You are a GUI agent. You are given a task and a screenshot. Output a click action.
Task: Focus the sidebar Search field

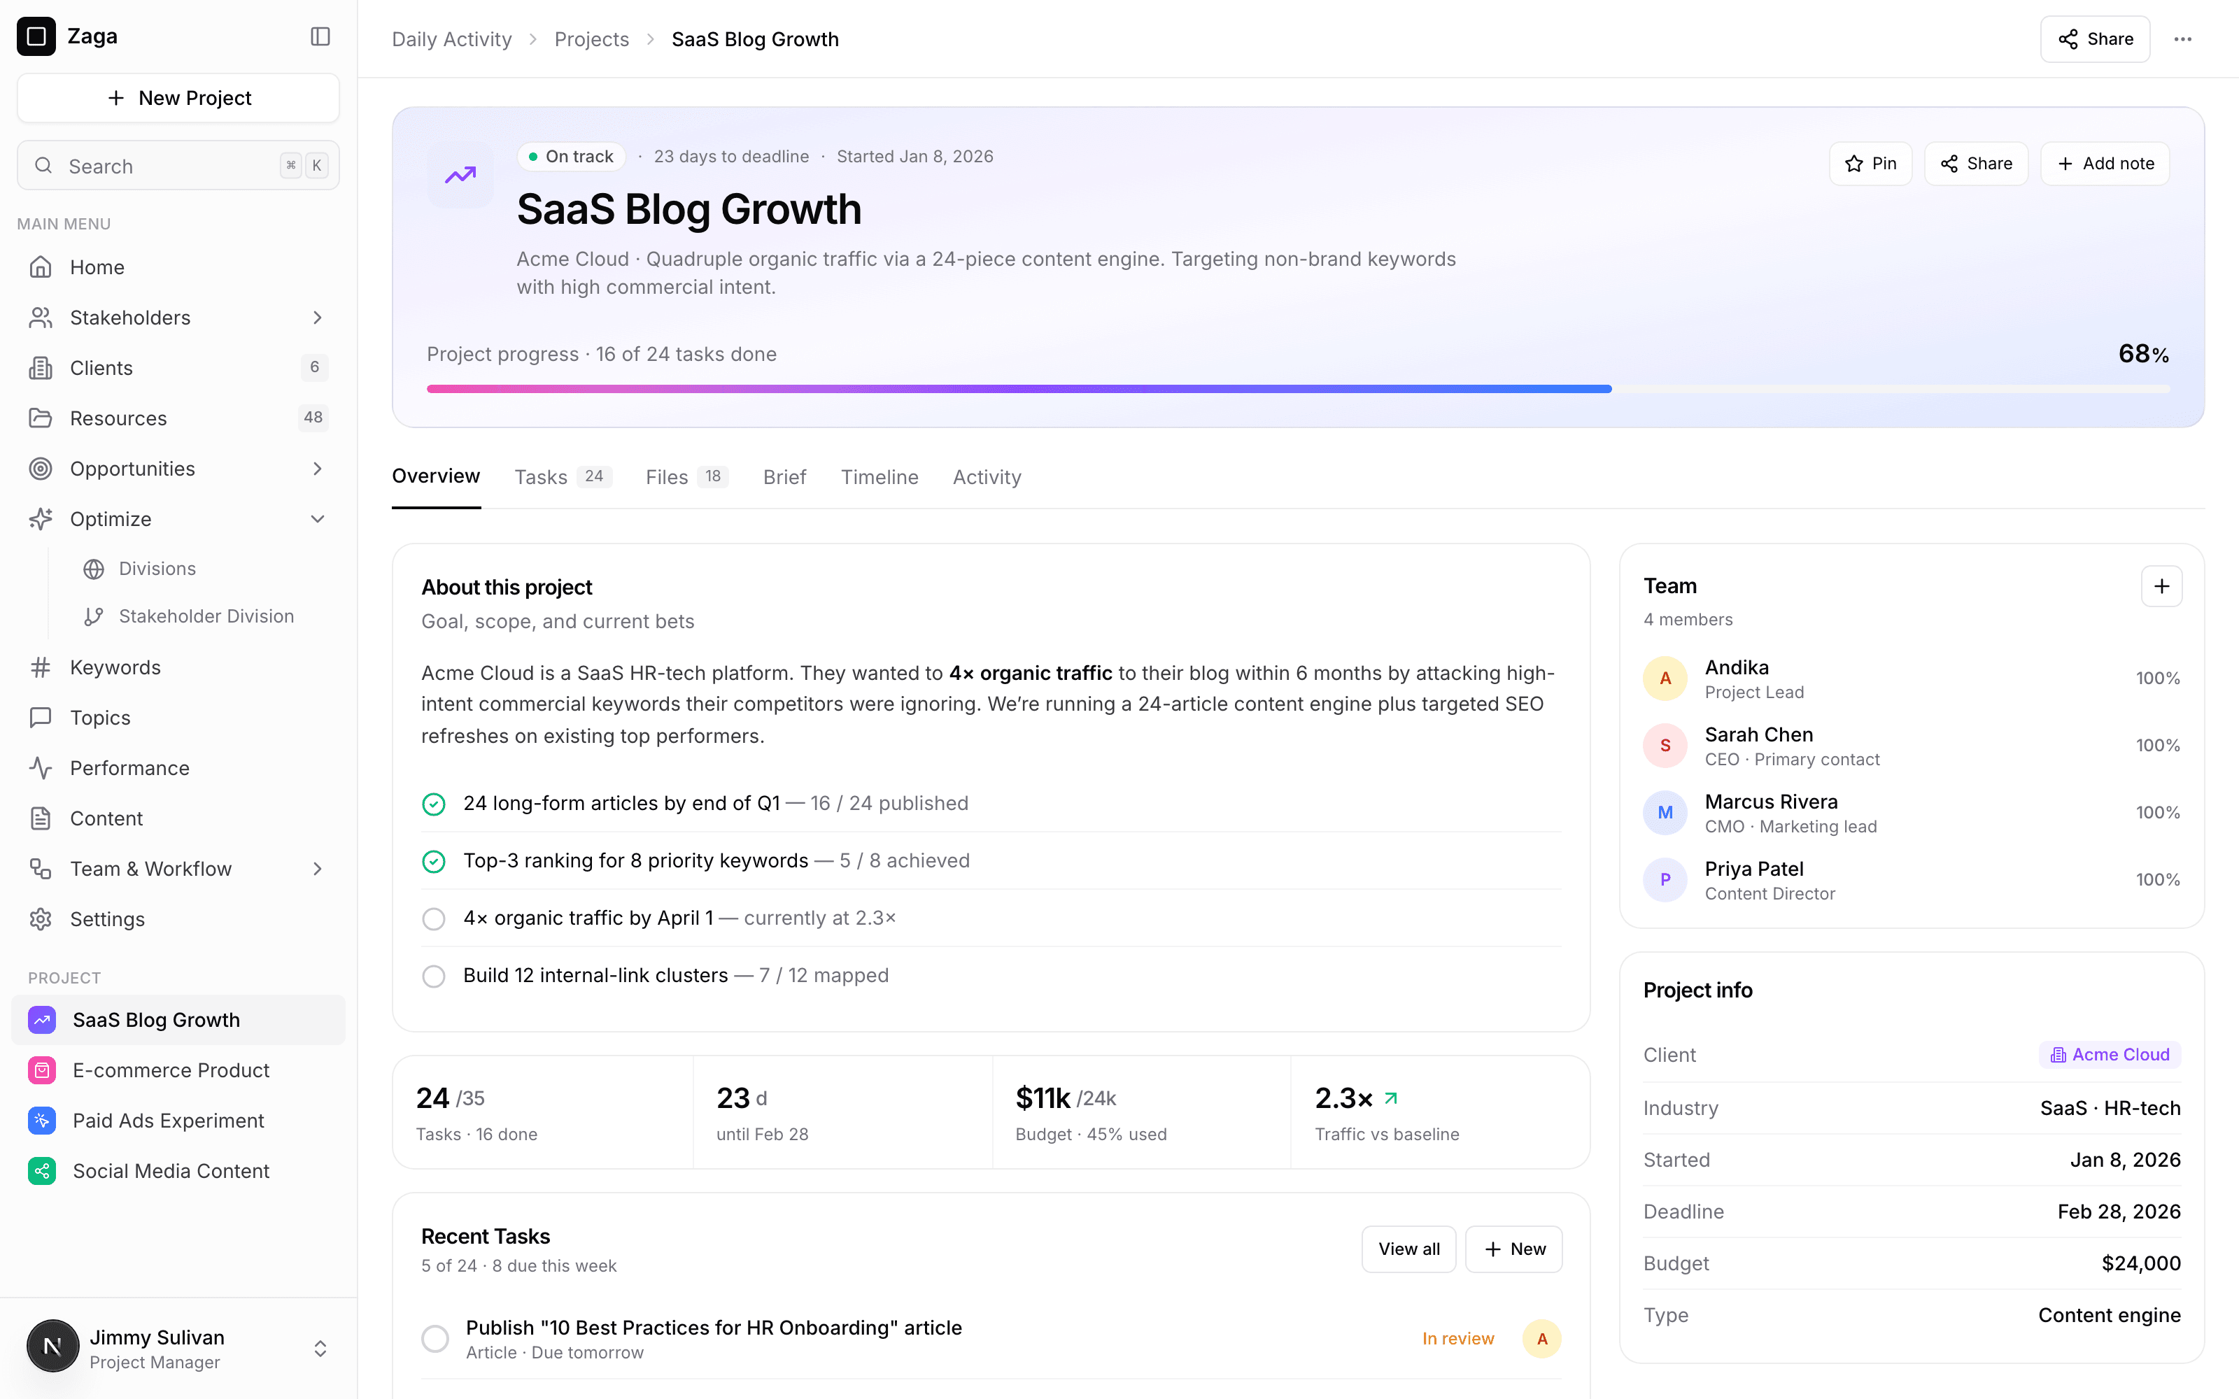click(x=178, y=166)
